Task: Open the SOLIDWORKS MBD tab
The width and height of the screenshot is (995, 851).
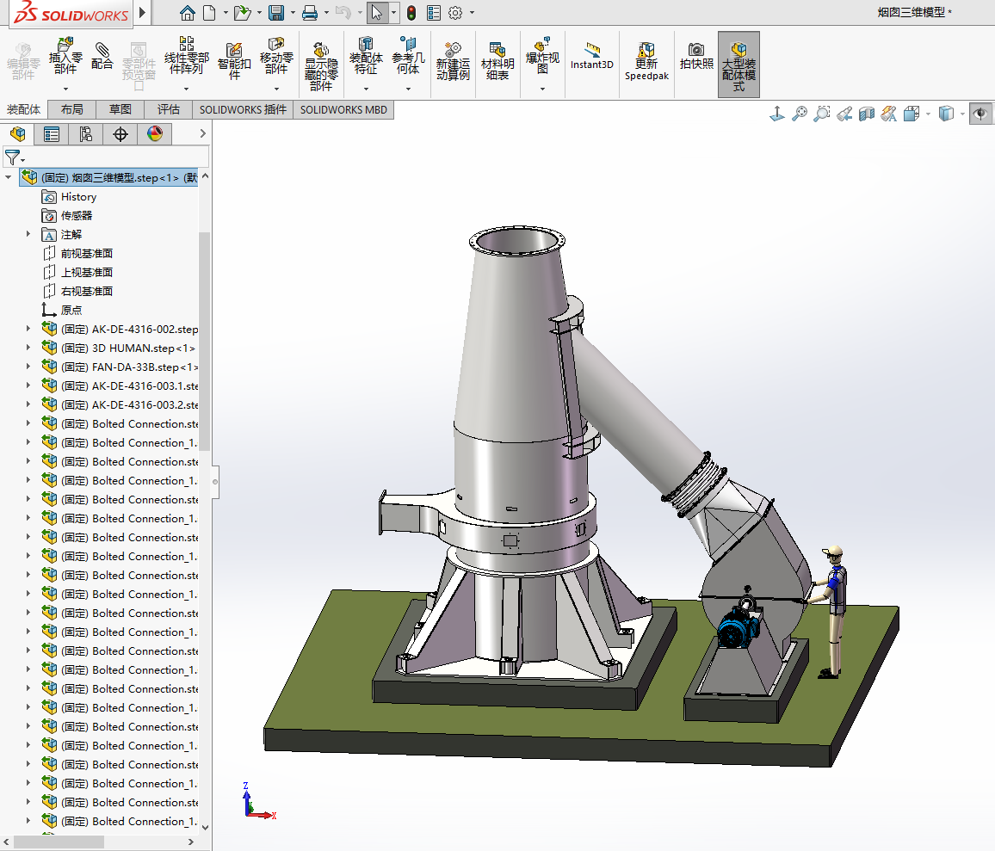Action: coord(343,109)
